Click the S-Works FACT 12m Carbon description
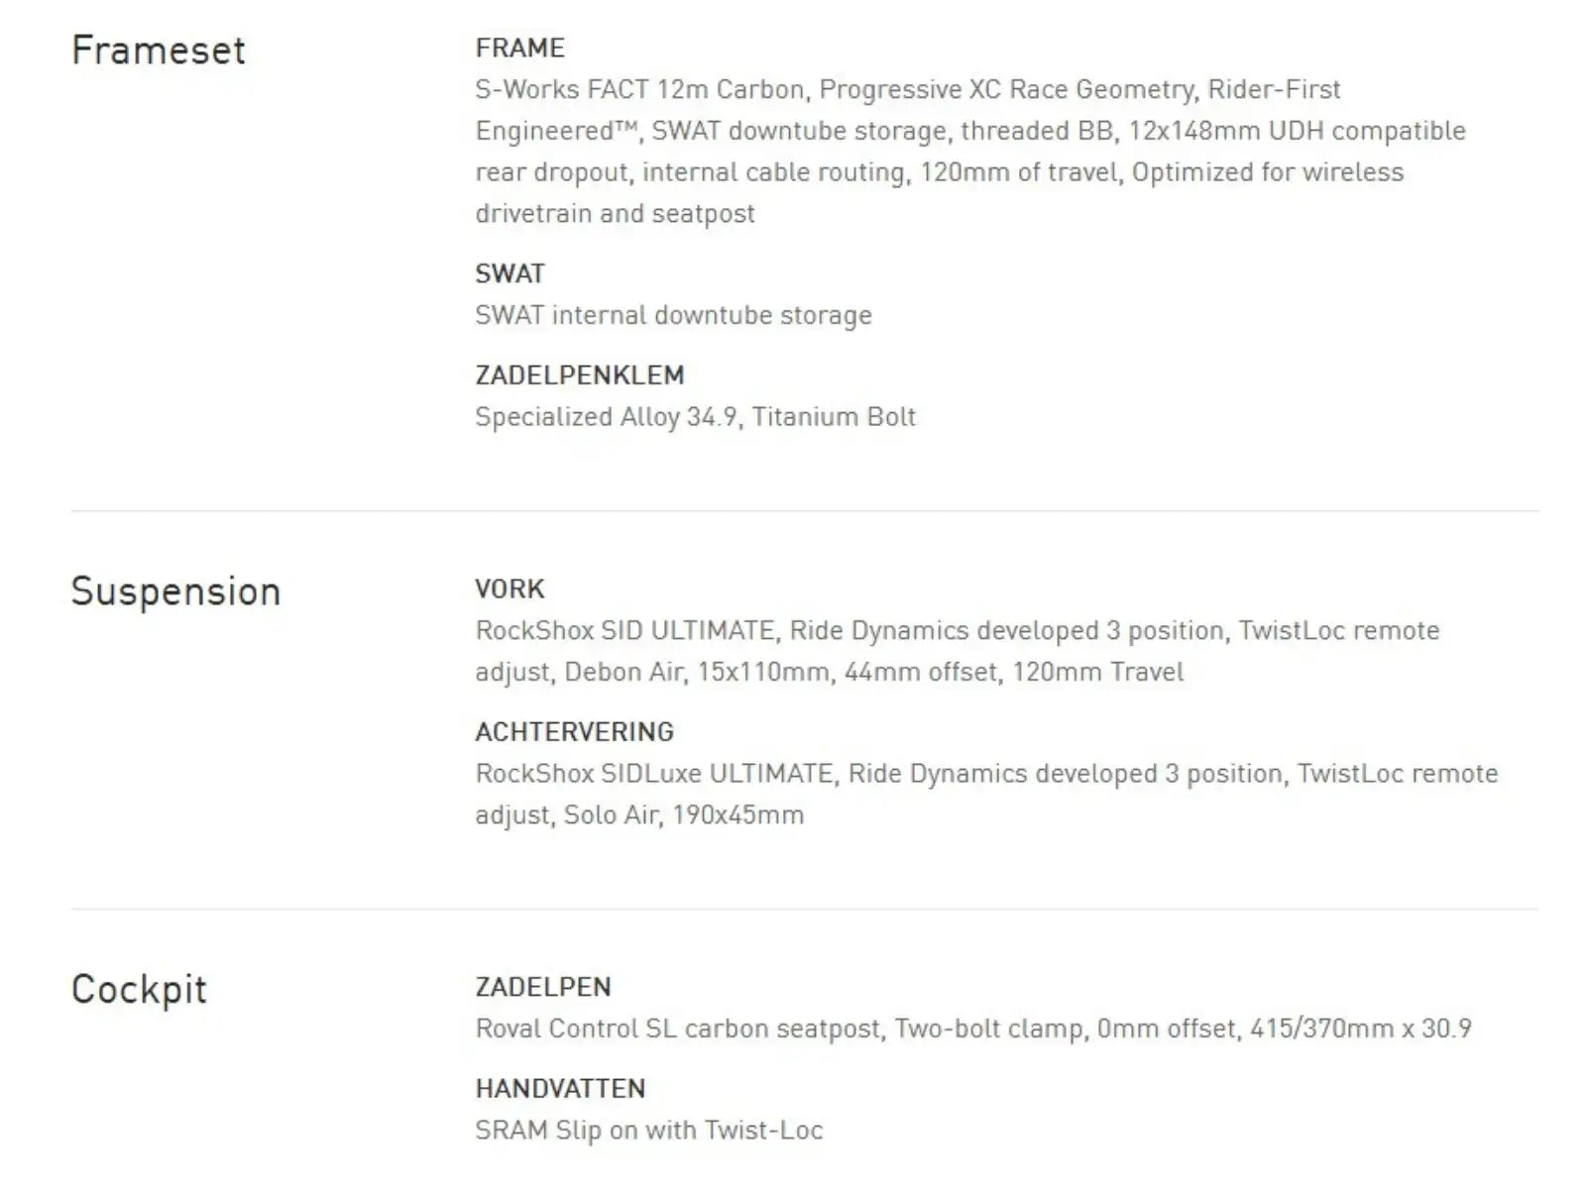1586x1189 pixels. click(x=970, y=151)
